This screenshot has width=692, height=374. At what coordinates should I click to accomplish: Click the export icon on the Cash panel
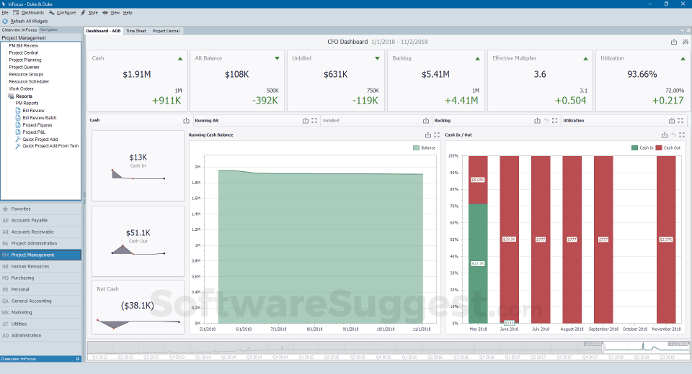[x=186, y=121]
